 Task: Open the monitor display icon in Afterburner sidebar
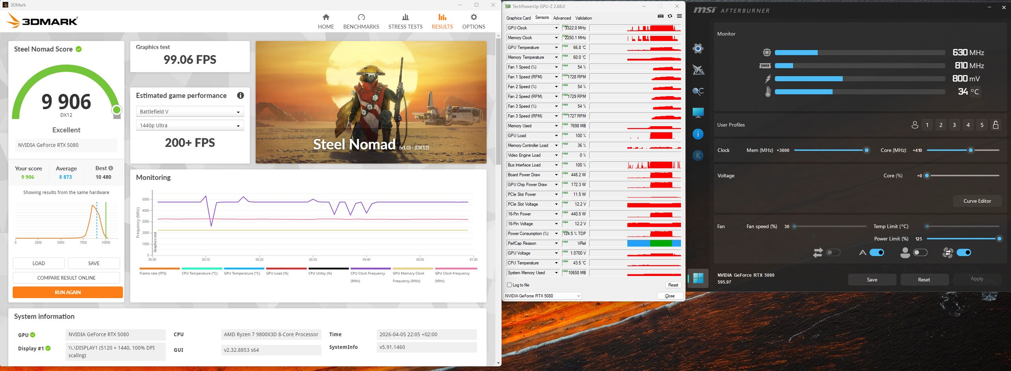[x=698, y=113]
